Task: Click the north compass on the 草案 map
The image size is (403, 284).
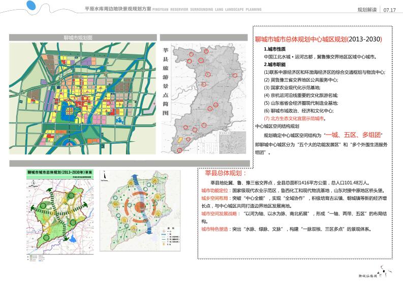Action: tap(33, 184)
